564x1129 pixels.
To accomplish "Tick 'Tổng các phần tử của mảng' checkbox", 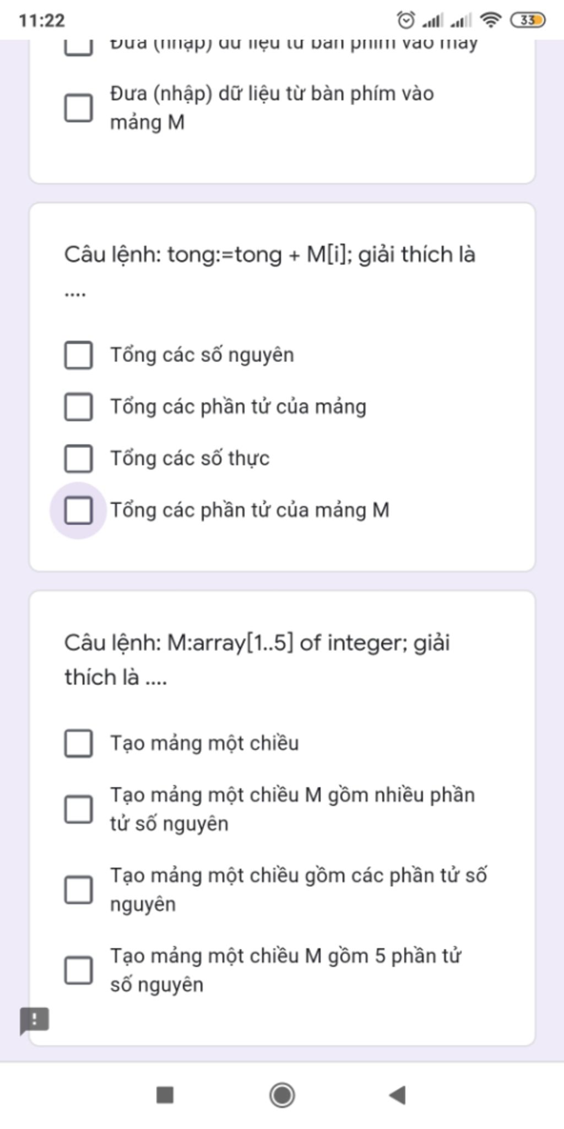I will pyautogui.click(x=78, y=406).
